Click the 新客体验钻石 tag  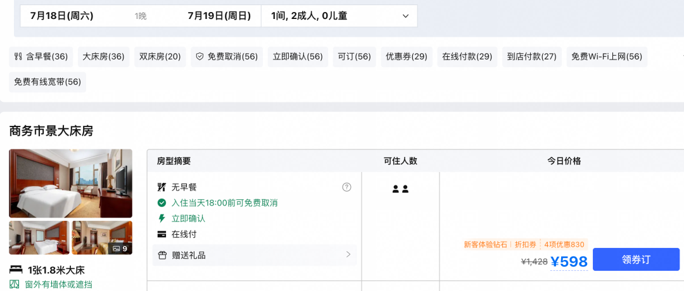pyautogui.click(x=486, y=244)
